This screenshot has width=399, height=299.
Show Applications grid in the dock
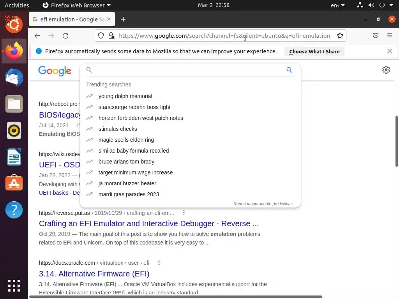coord(14,286)
